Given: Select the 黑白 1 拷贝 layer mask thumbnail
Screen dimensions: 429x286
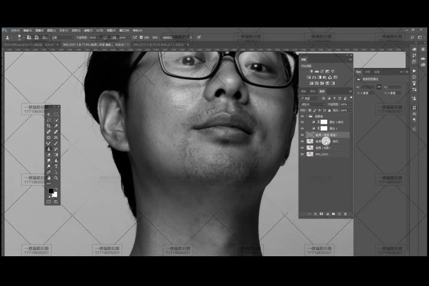Looking at the screenshot, I should [x=324, y=122].
